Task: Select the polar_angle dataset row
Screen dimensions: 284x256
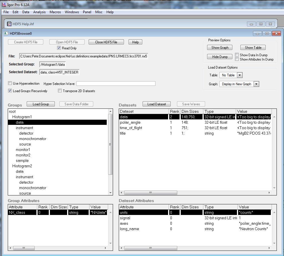Action: pyautogui.click(x=130, y=123)
